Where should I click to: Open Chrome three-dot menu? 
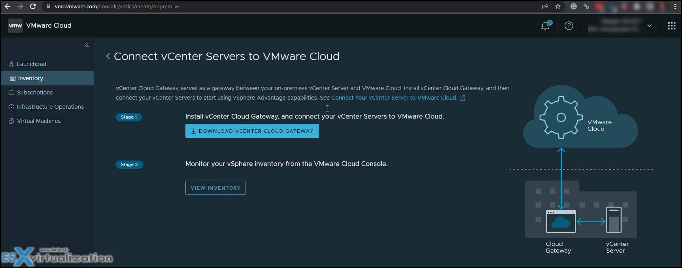click(675, 6)
